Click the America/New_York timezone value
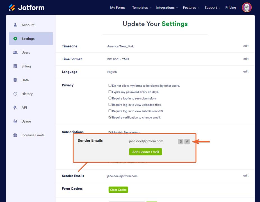The width and height of the screenshot is (260, 202). pos(120,46)
